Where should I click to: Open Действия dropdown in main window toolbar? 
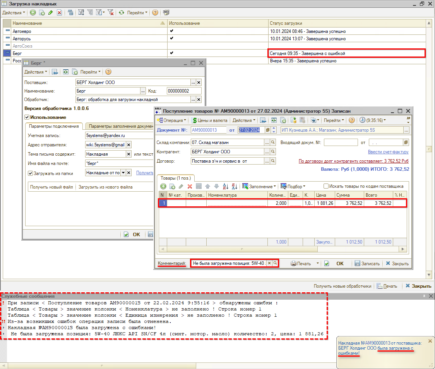click(x=14, y=12)
